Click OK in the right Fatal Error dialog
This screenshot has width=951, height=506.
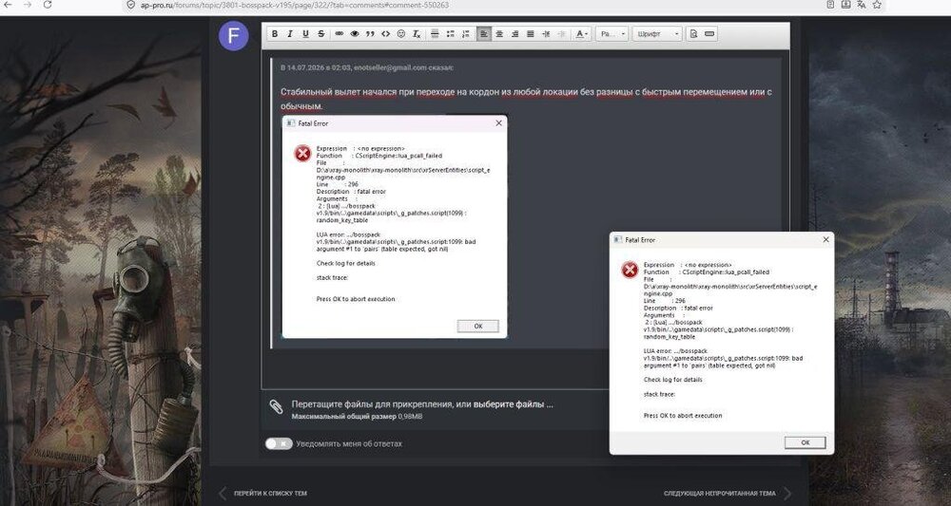[805, 442]
